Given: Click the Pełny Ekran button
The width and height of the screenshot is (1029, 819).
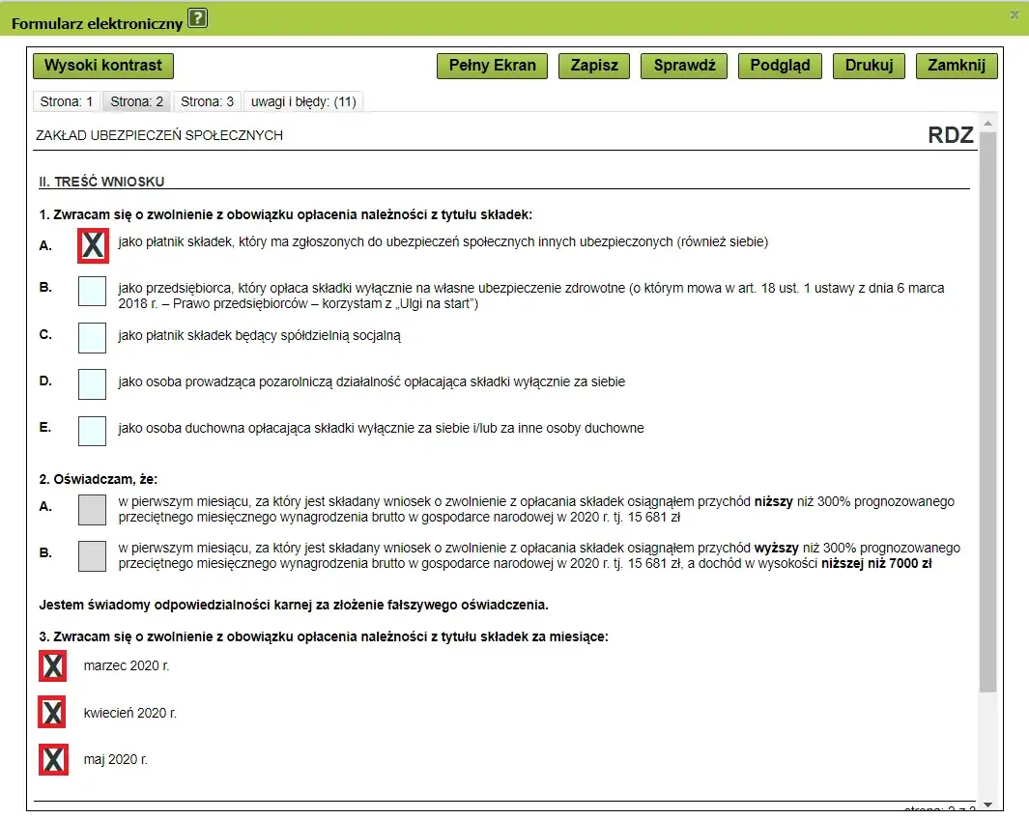Looking at the screenshot, I should (x=491, y=66).
